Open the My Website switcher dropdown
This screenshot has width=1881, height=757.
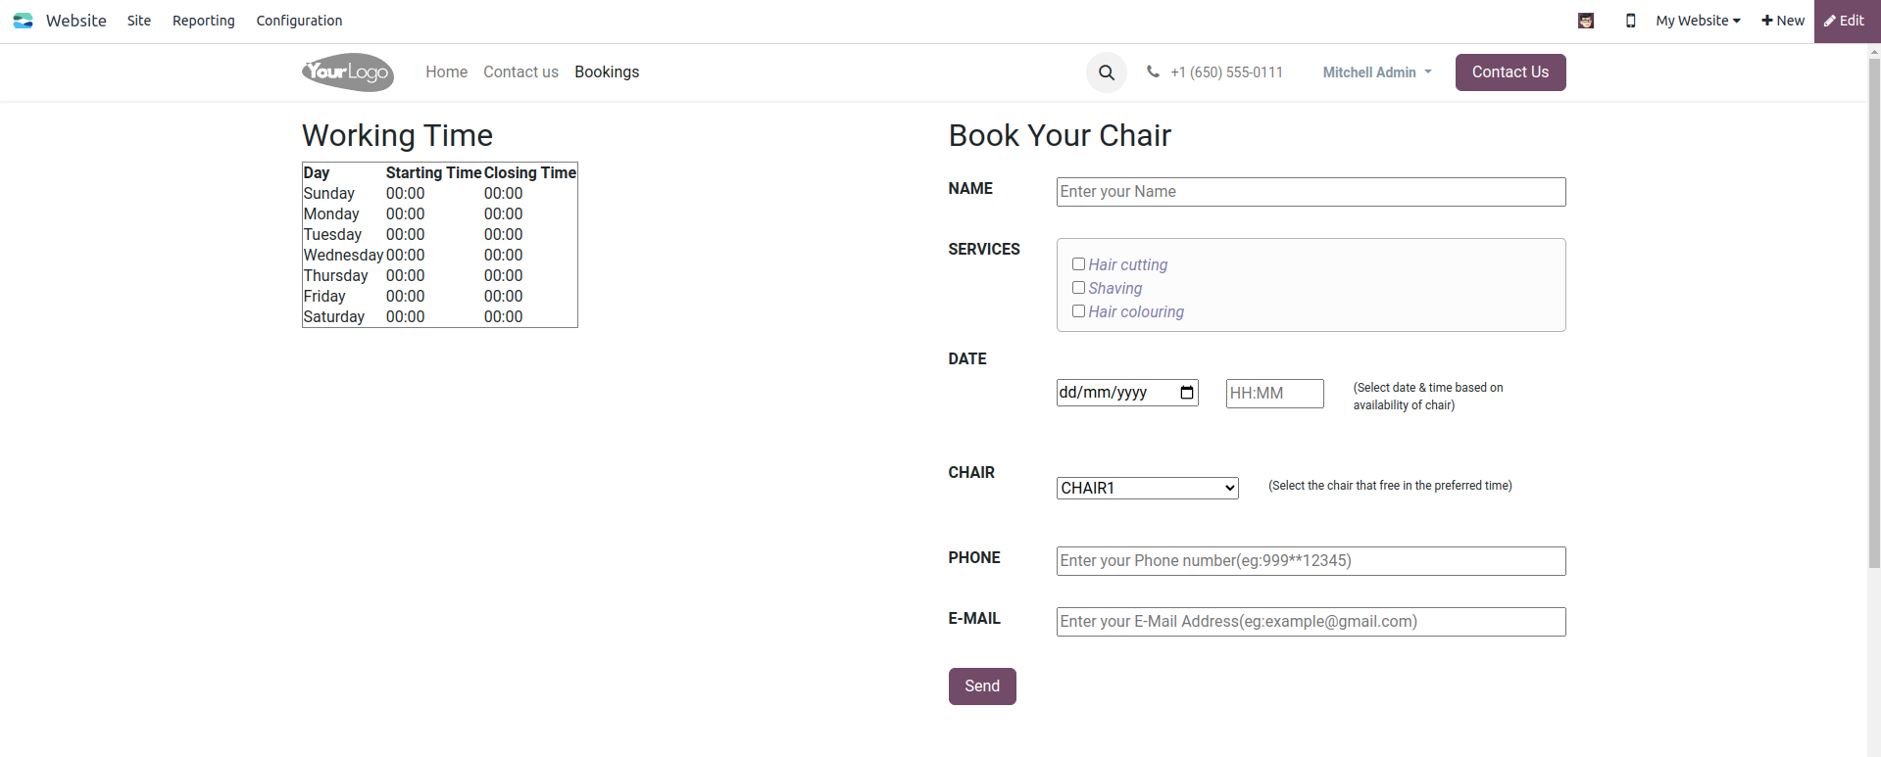(x=1698, y=21)
